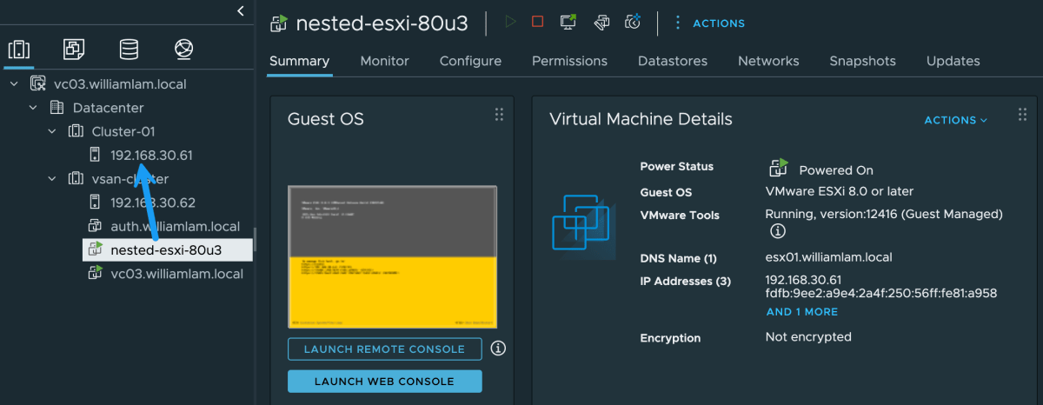This screenshot has width=1043, height=405.
Task: Switch to the Monitor tab
Action: (x=384, y=61)
